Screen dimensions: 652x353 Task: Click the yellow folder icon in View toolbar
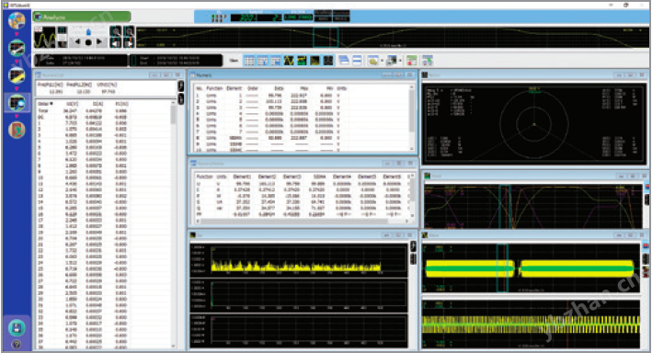372,61
